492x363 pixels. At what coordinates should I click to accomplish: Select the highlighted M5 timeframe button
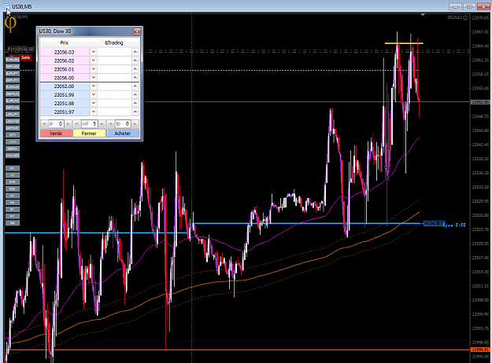tap(13, 175)
